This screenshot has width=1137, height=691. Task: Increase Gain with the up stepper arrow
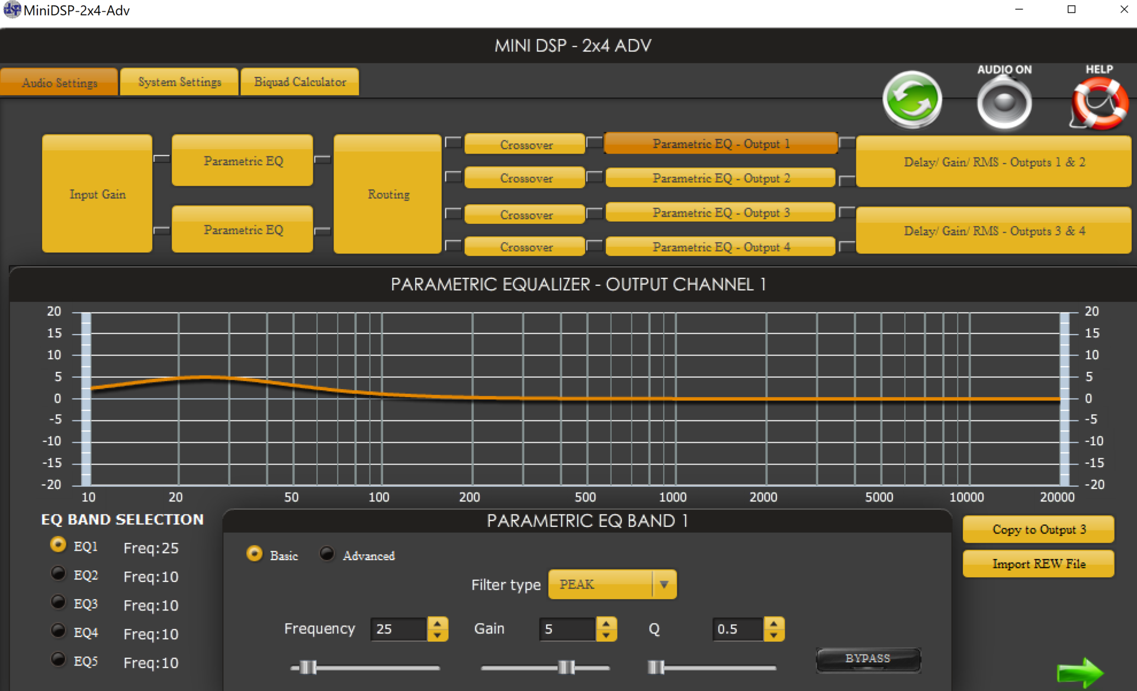pyautogui.click(x=606, y=623)
